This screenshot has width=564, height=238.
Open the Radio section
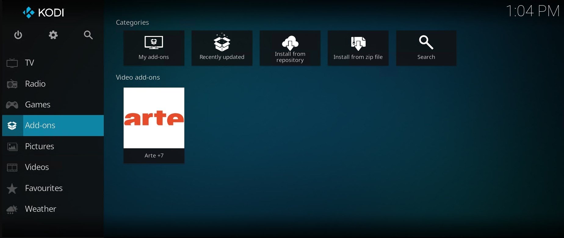click(53, 84)
